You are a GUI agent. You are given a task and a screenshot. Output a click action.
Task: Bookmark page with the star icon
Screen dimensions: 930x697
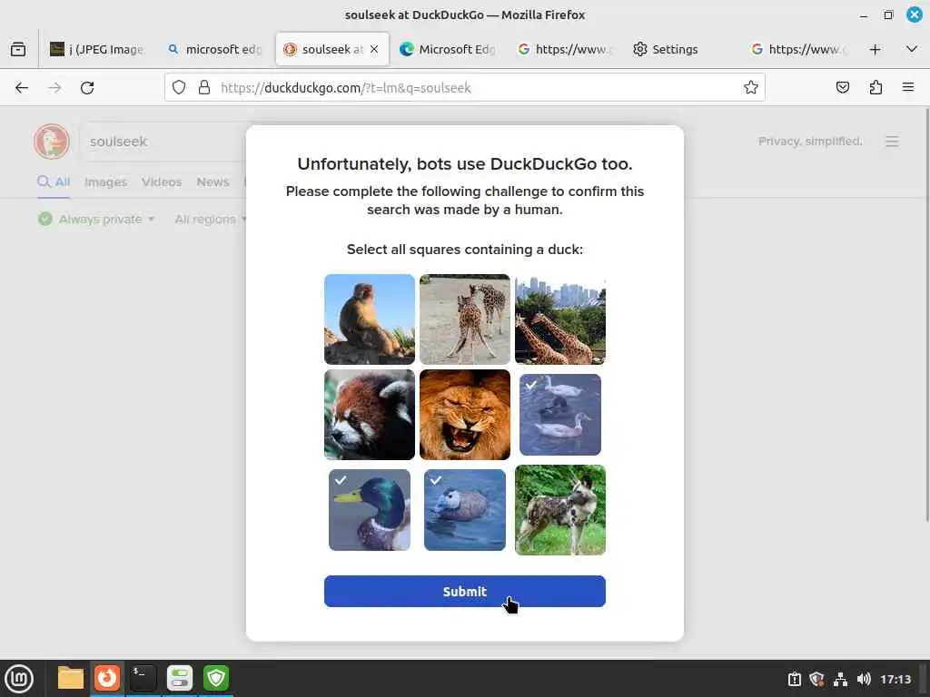pyautogui.click(x=751, y=88)
